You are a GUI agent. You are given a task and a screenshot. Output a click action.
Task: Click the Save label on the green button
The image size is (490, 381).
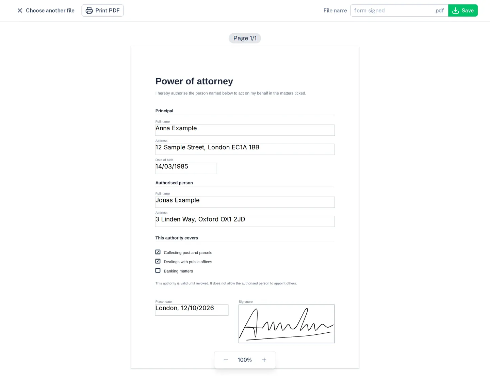pyautogui.click(x=468, y=11)
